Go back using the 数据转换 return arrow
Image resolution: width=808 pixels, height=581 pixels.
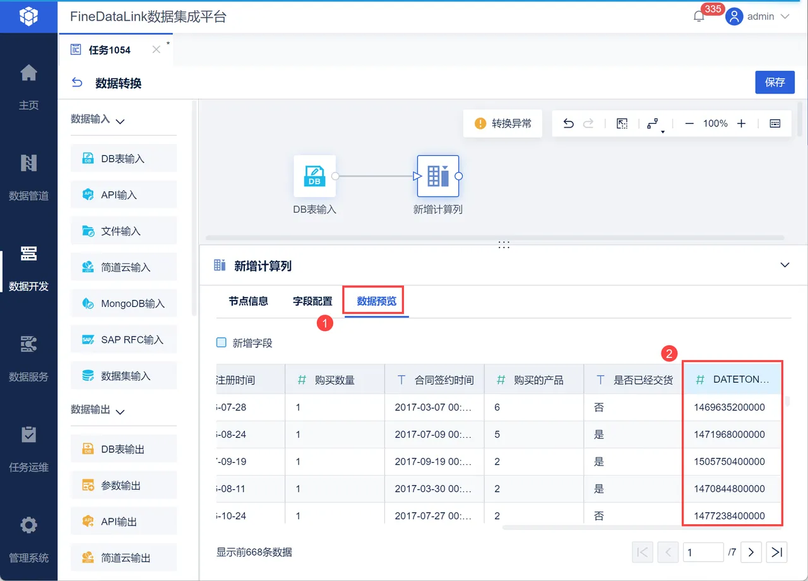coord(77,83)
